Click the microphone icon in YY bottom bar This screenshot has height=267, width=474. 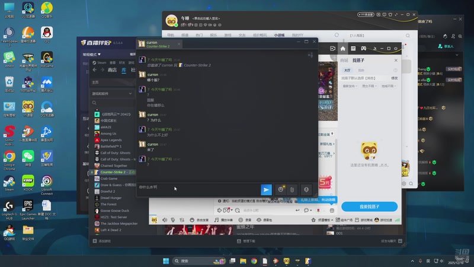(x=173, y=220)
